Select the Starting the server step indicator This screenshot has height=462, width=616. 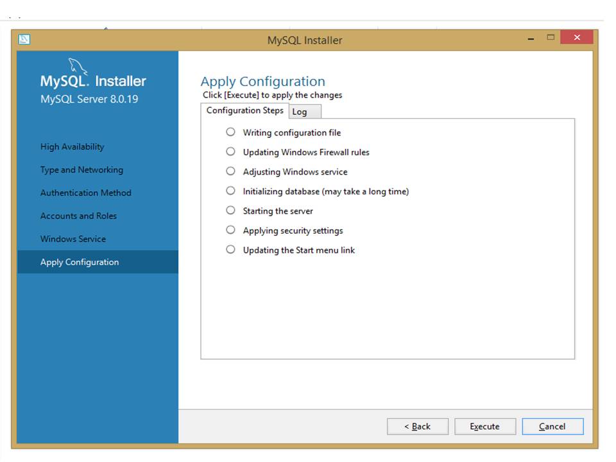pyautogui.click(x=230, y=210)
